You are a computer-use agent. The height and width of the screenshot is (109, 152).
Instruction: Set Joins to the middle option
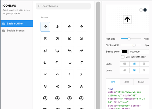point(134,70)
